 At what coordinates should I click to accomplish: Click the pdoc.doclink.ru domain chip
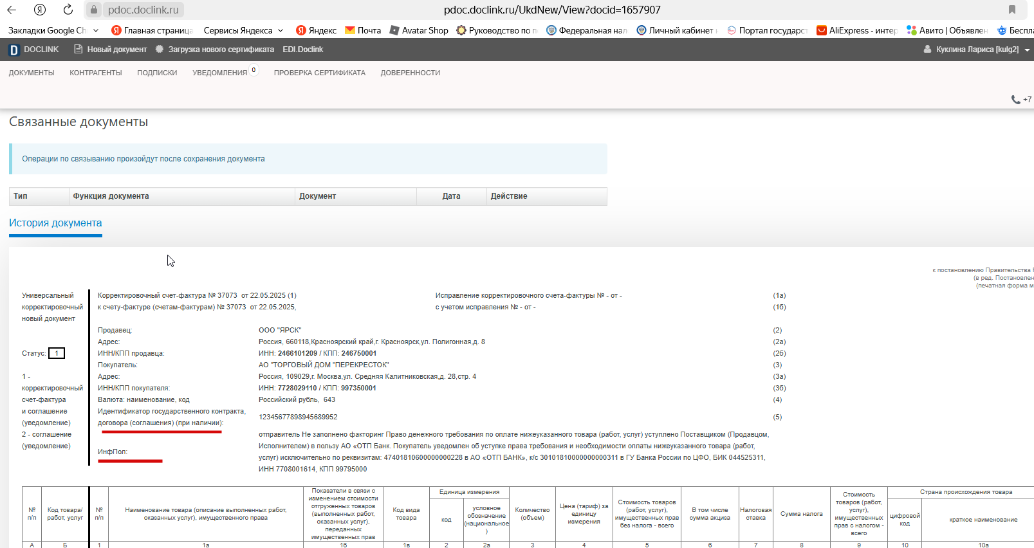click(143, 10)
